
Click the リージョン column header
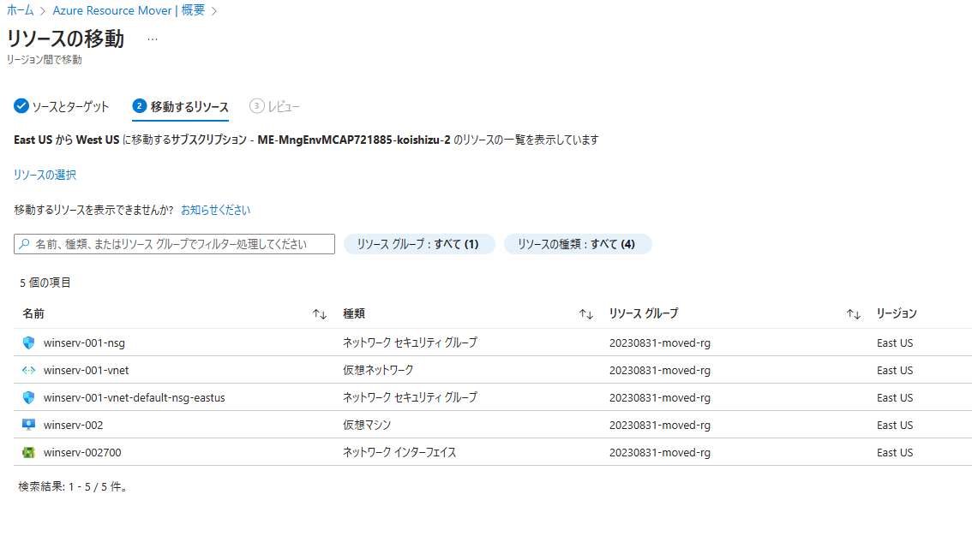tap(897, 313)
